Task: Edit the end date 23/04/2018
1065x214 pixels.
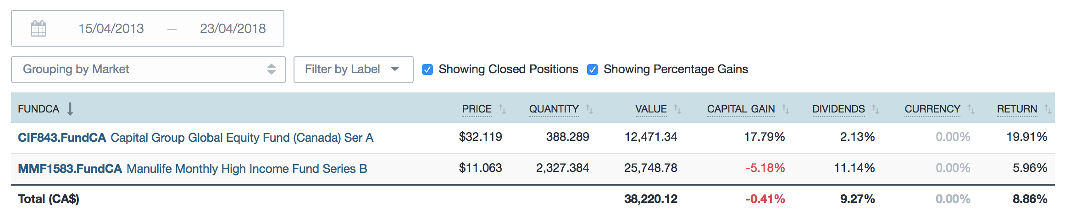Action: tap(233, 28)
